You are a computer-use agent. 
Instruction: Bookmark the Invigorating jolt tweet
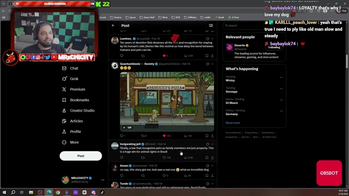tap(207, 158)
